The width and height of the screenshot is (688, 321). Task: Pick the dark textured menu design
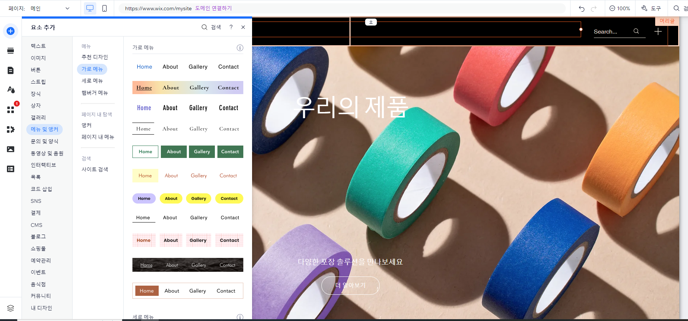[188, 265]
